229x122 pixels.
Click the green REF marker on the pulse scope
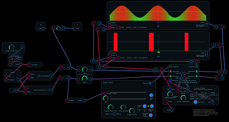(159, 52)
